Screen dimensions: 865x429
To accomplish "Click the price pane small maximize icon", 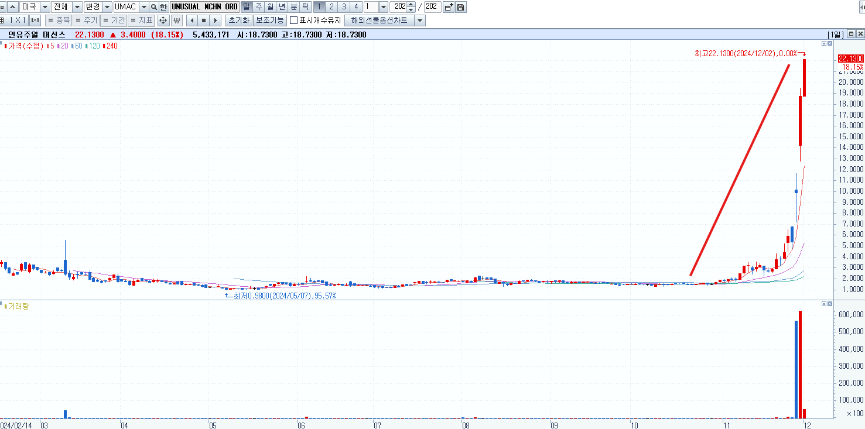I will pos(824,43).
